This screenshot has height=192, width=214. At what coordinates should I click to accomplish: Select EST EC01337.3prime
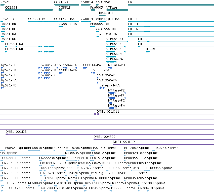click(13, 183)
